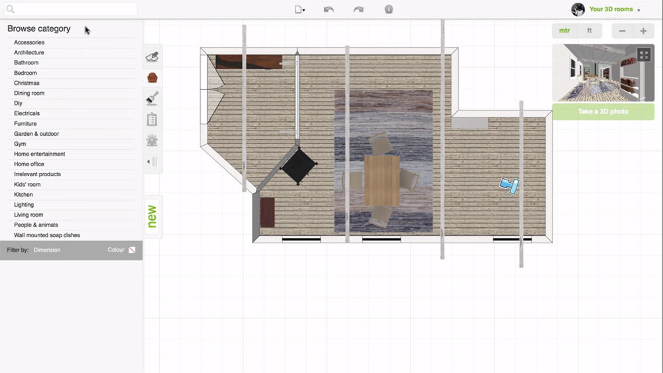Zoom out with the minus button
Screen dimensions: 663x373
[x=622, y=31]
